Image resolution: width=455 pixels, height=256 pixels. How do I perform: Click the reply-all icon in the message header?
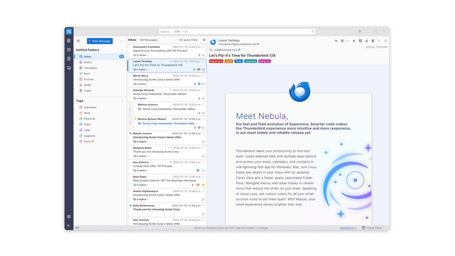[x=343, y=41]
